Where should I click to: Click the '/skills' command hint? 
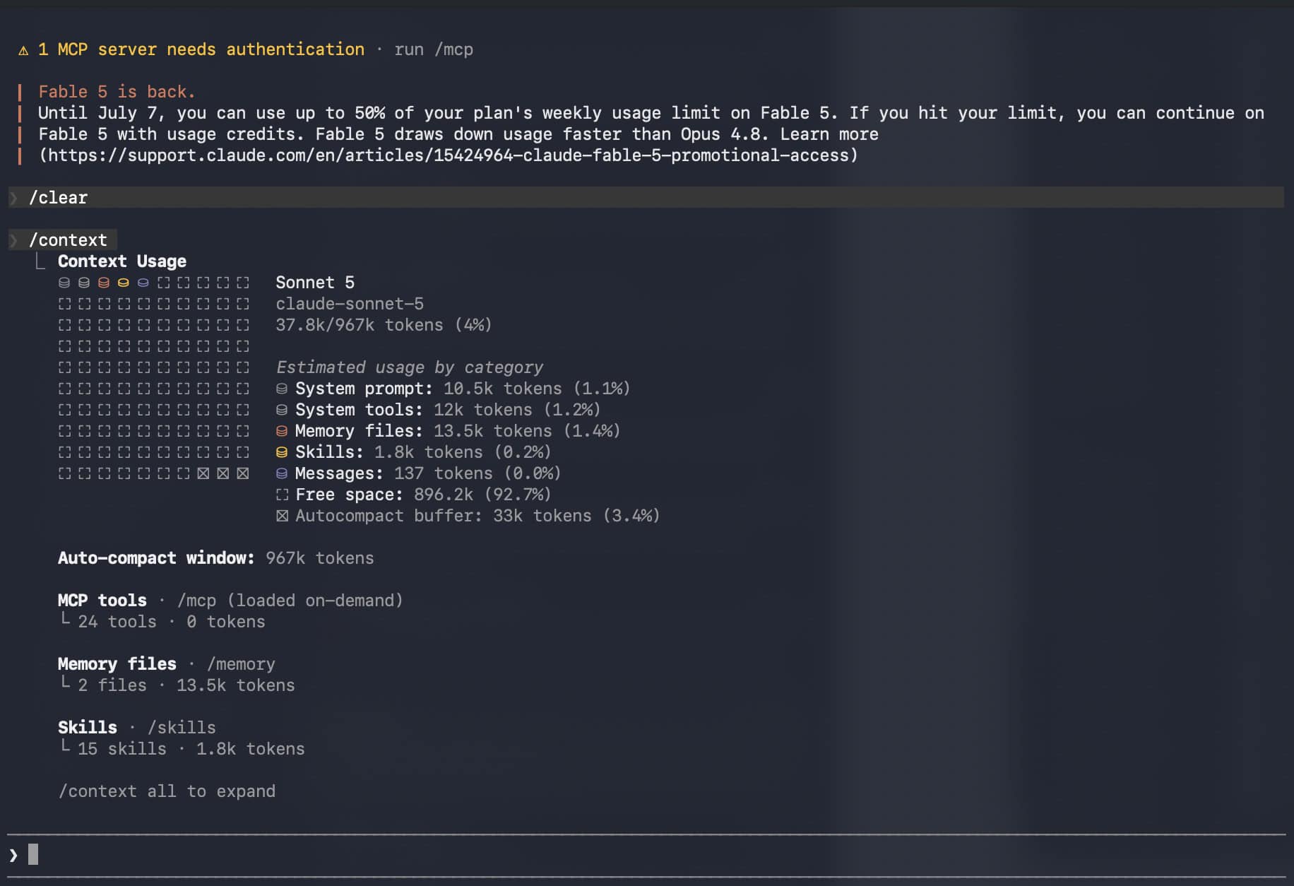(x=182, y=728)
